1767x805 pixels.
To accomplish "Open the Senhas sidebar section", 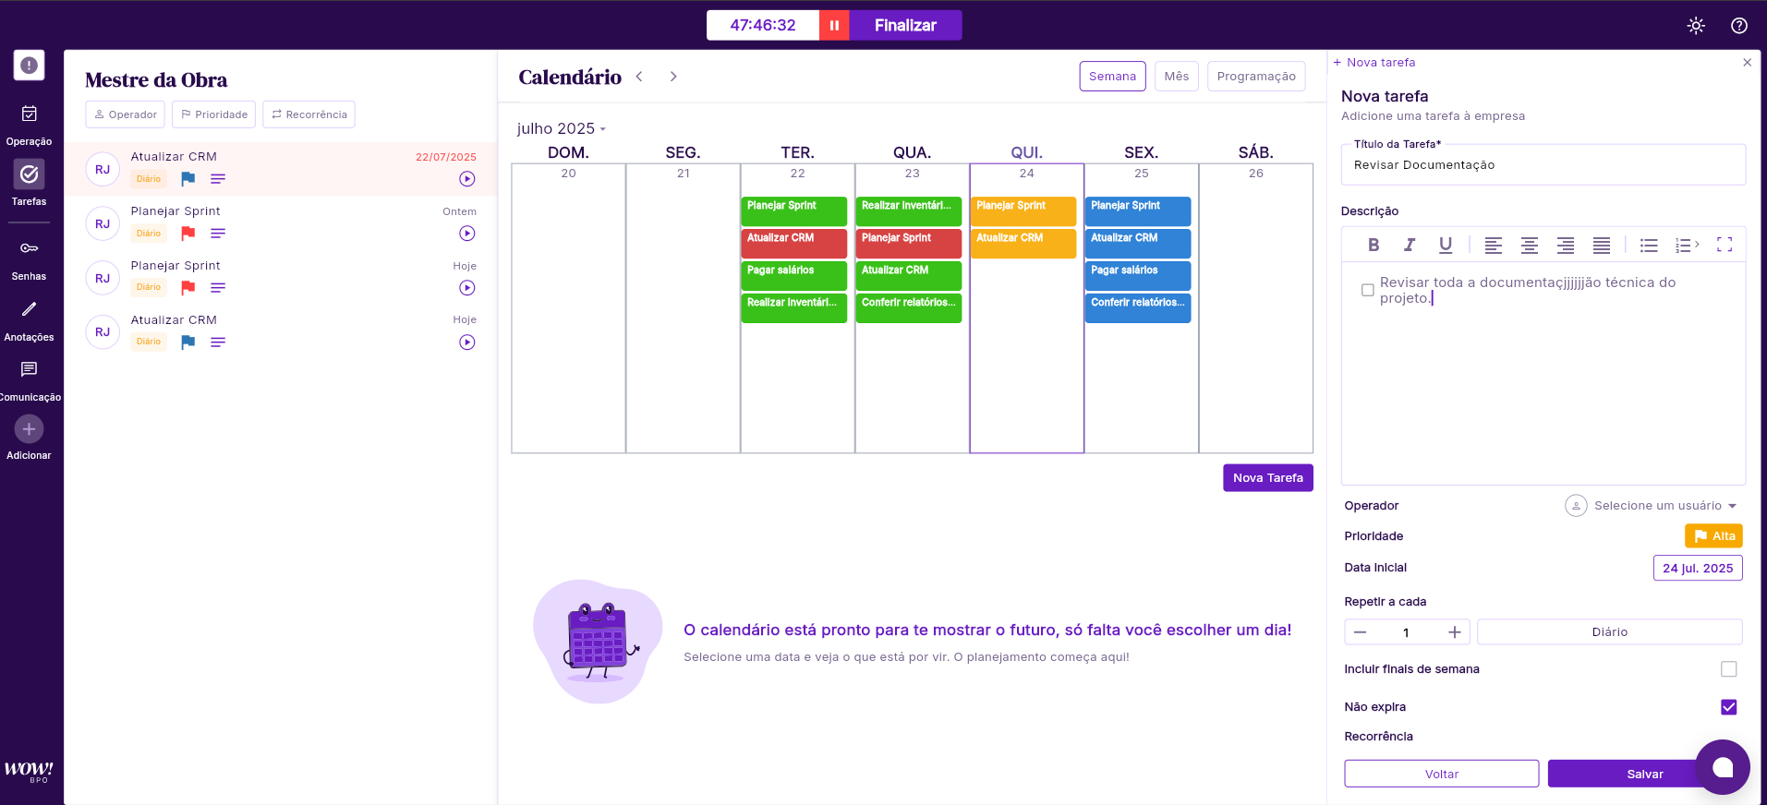I will coord(29,258).
